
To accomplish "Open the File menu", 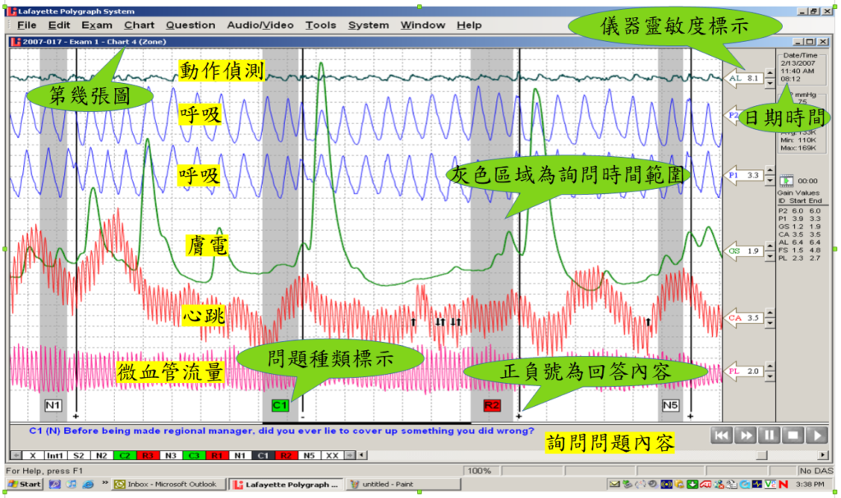I will [27, 25].
